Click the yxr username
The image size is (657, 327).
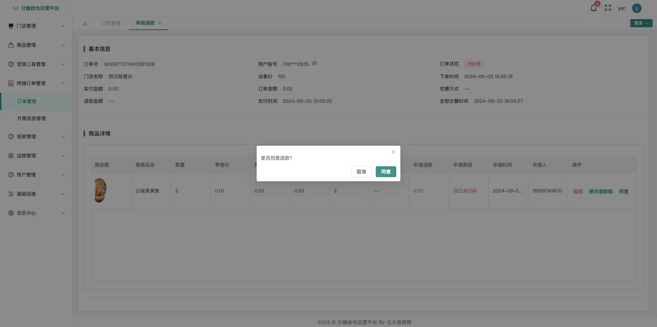(x=621, y=8)
